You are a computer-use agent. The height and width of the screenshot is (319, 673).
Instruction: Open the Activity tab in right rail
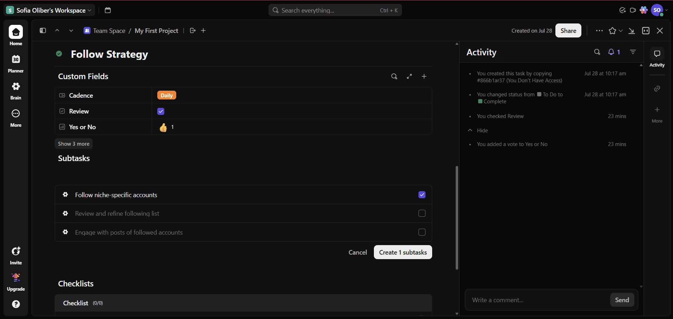[x=657, y=58]
